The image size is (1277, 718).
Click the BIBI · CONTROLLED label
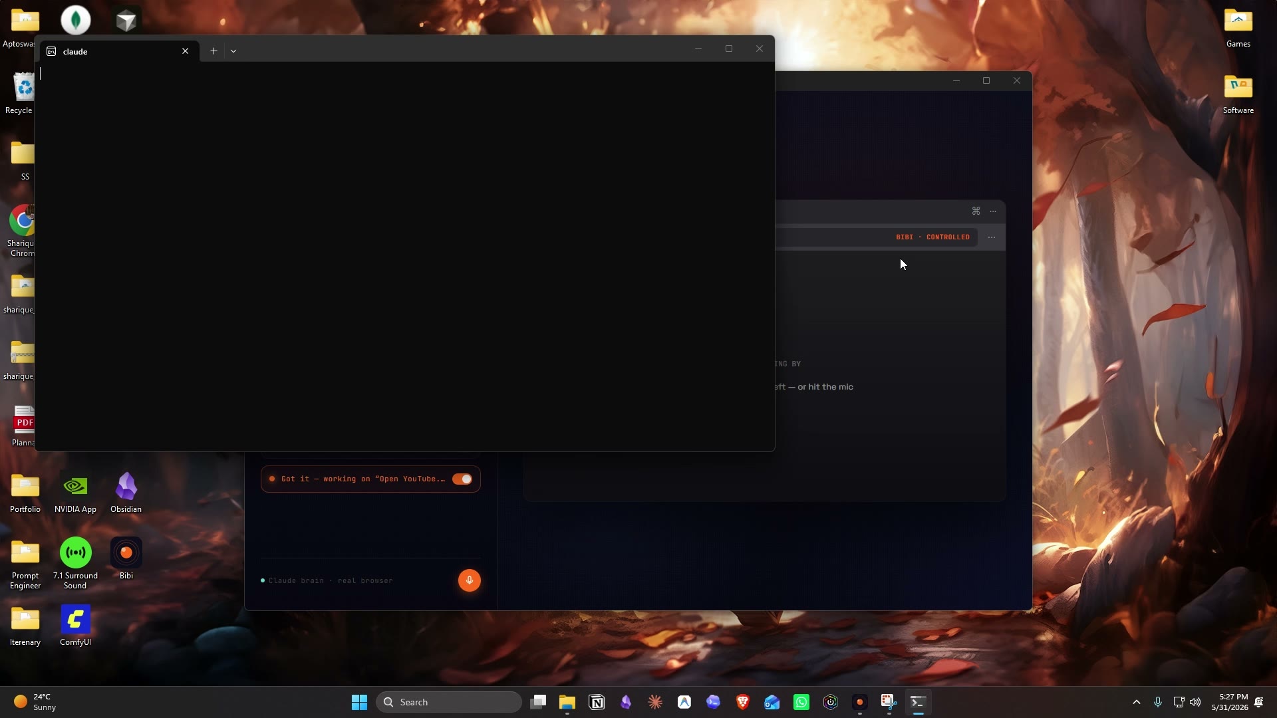tap(932, 237)
